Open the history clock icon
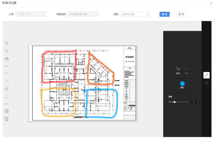 click(x=7, y=73)
